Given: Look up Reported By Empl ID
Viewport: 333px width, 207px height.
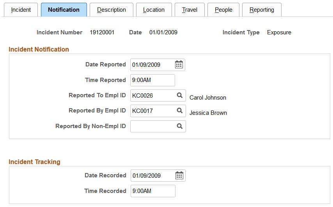Looking at the screenshot, I should (180, 111).
